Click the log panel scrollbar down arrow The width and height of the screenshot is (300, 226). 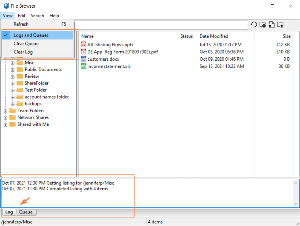295,204
